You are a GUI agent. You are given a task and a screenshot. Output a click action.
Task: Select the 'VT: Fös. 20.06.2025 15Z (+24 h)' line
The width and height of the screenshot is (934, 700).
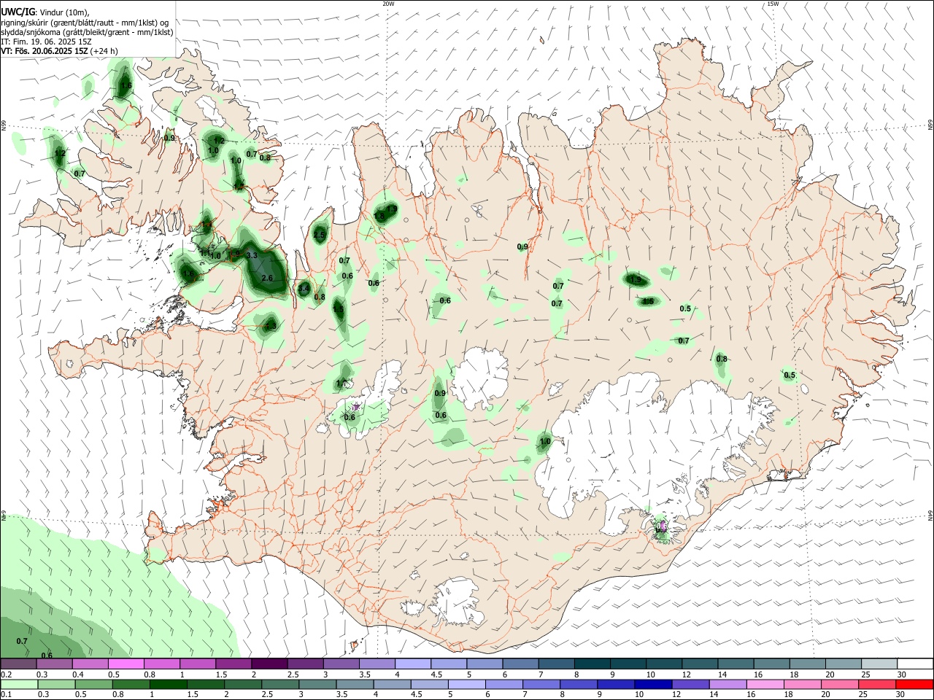59,51
